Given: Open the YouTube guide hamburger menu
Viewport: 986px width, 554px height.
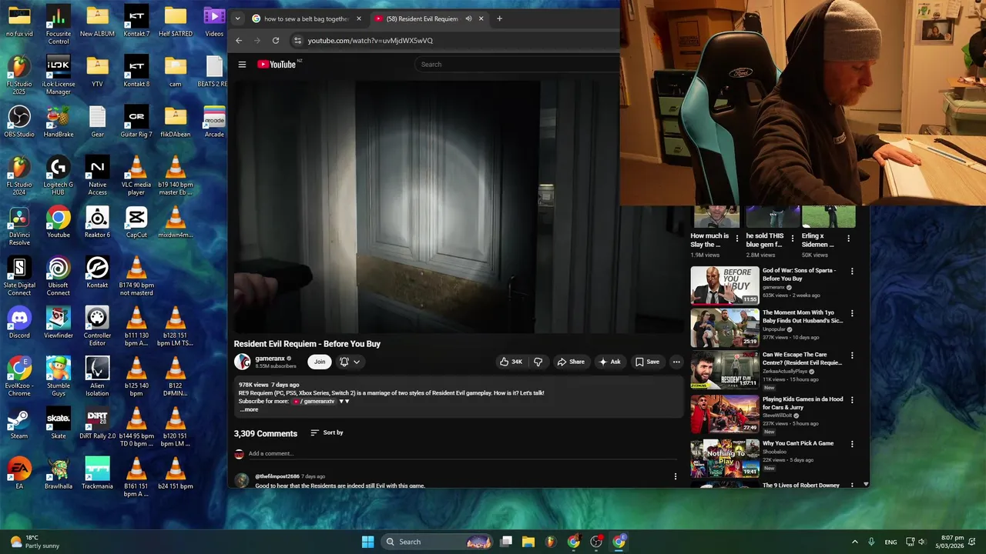Looking at the screenshot, I should tap(242, 65).
